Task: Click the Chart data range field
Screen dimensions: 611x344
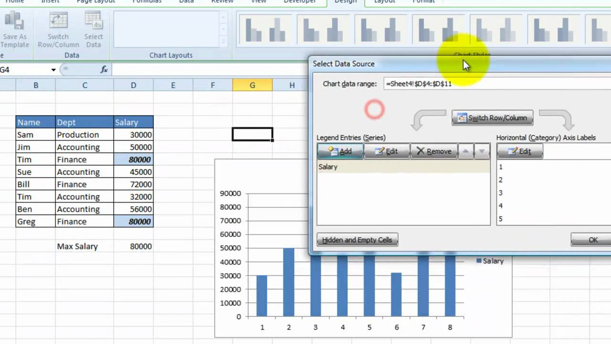Action: click(496, 84)
